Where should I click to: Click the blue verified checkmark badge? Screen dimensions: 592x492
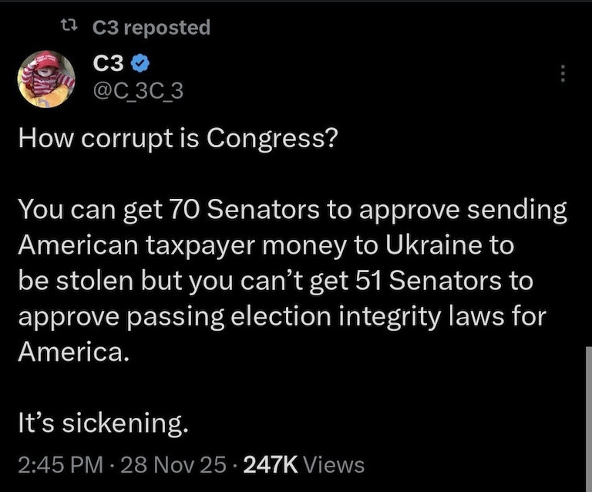pyautogui.click(x=141, y=66)
